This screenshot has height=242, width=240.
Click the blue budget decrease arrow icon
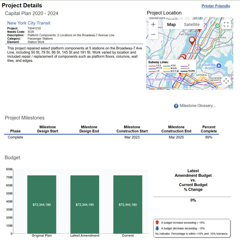(157, 228)
